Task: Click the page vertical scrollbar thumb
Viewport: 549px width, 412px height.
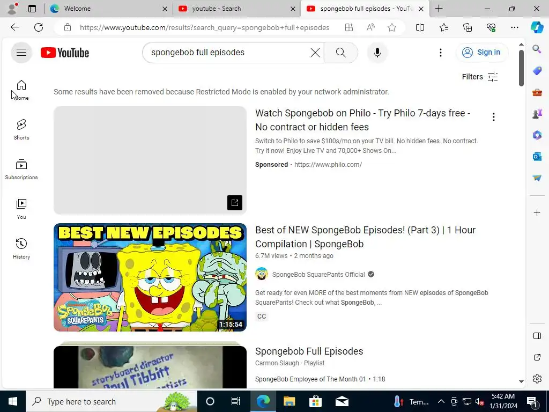Action: click(x=521, y=68)
